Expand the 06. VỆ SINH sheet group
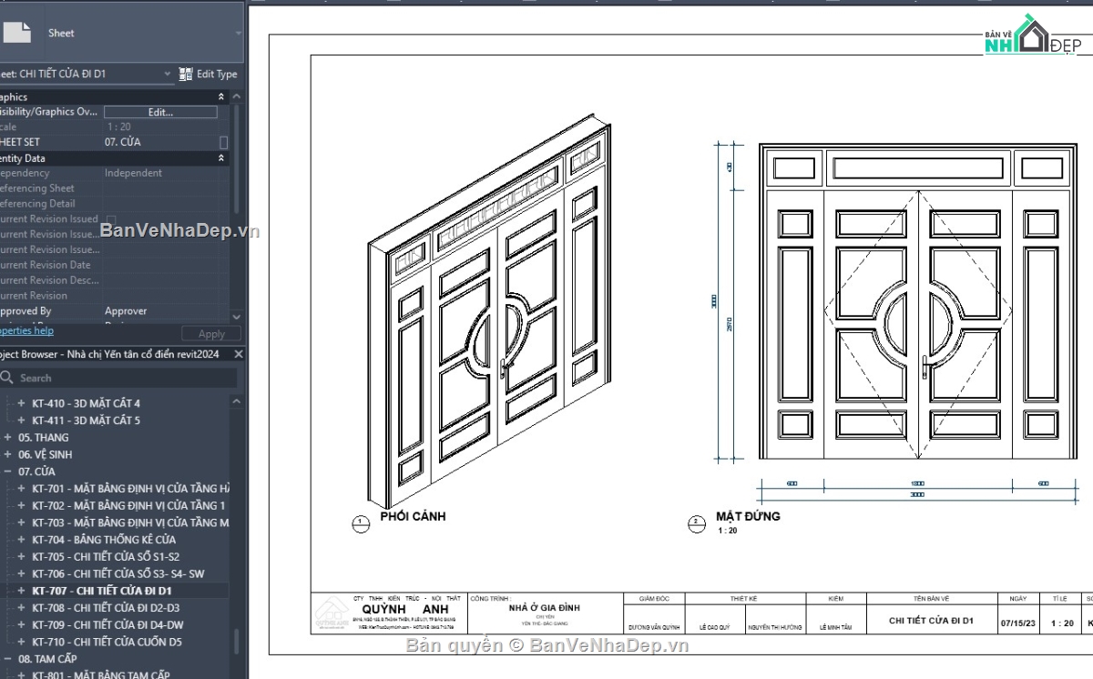This screenshot has height=679, width=1093. point(8,454)
